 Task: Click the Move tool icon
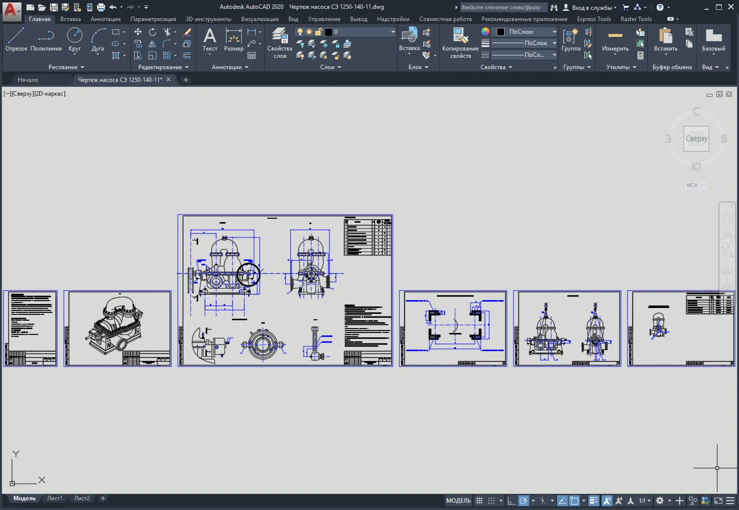tap(138, 32)
